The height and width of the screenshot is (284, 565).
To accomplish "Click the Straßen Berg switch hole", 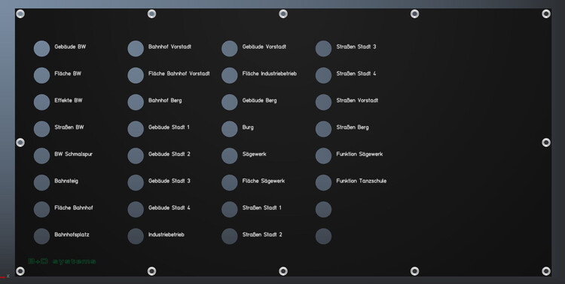I will [x=324, y=129].
